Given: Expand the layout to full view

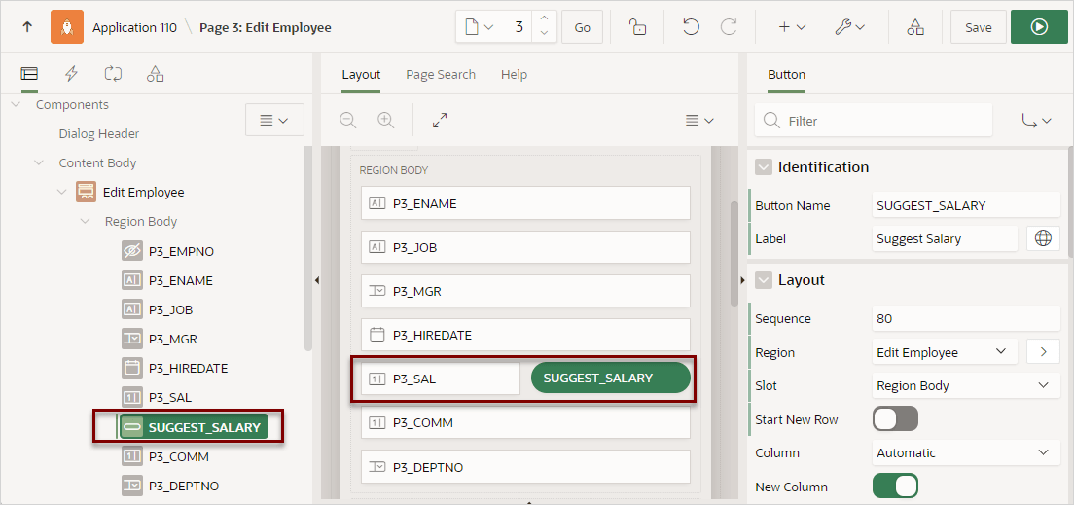Looking at the screenshot, I should click(x=440, y=121).
